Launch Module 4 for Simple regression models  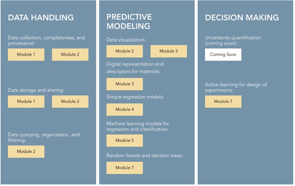(x=124, y=109)
